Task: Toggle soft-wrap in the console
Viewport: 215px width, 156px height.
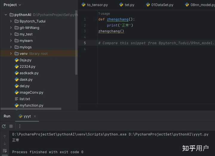Action: pos(5,151)
